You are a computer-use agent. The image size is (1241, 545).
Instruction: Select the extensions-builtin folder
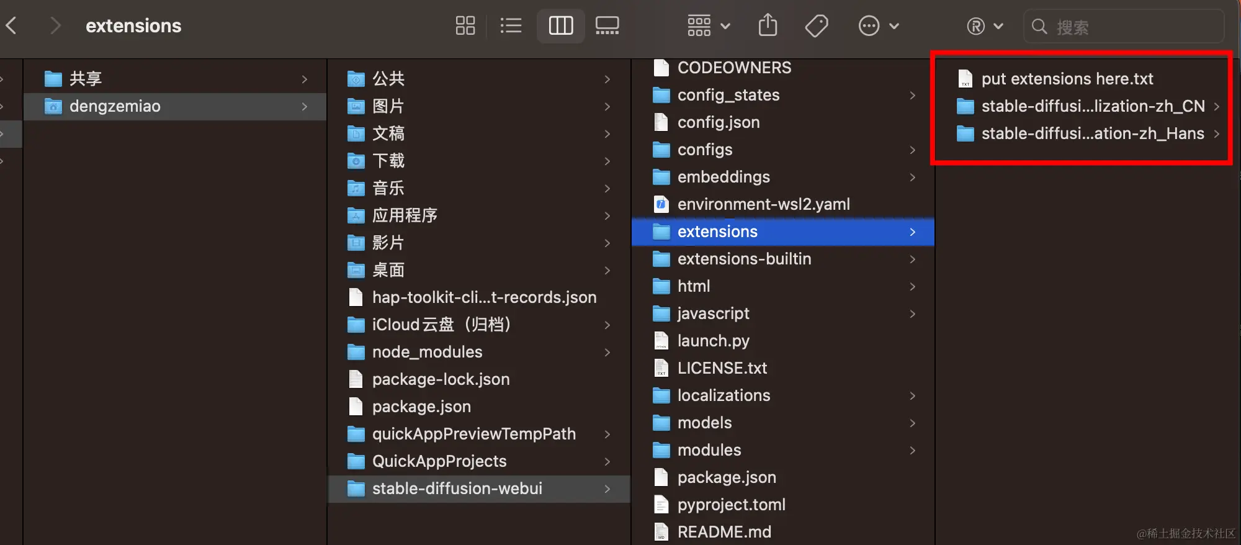(x=783, y=259)
